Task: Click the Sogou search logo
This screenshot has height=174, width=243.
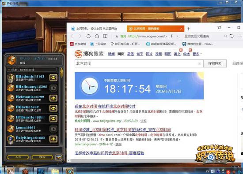Action: 89,54
